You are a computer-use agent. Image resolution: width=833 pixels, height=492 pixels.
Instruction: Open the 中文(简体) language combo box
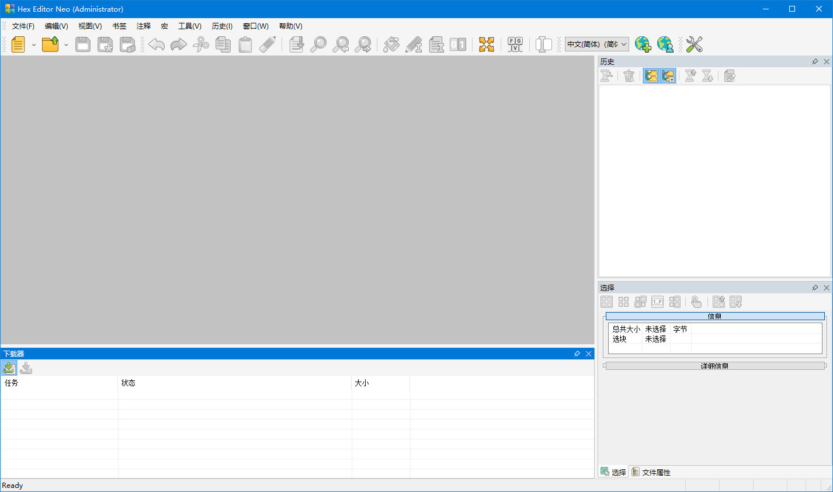(623, 44)
